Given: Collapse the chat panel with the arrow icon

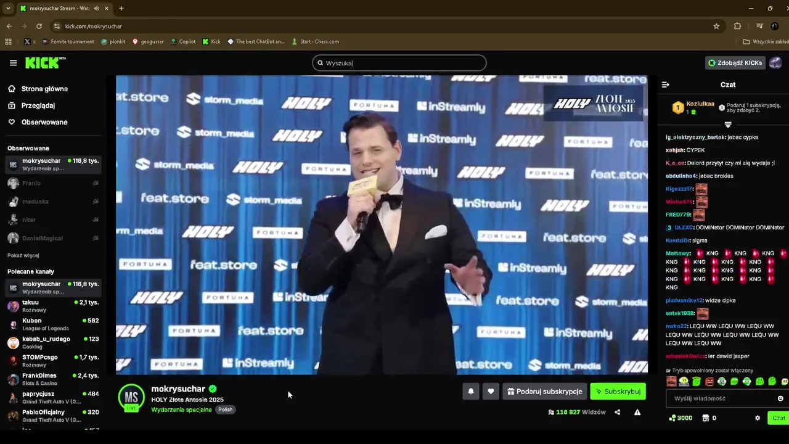Looking at the screenshot, I should (x=666, y=84).
